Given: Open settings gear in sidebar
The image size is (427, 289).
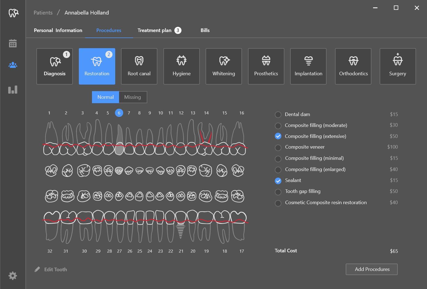Looking at the screenshot, I should pos(13,276).
